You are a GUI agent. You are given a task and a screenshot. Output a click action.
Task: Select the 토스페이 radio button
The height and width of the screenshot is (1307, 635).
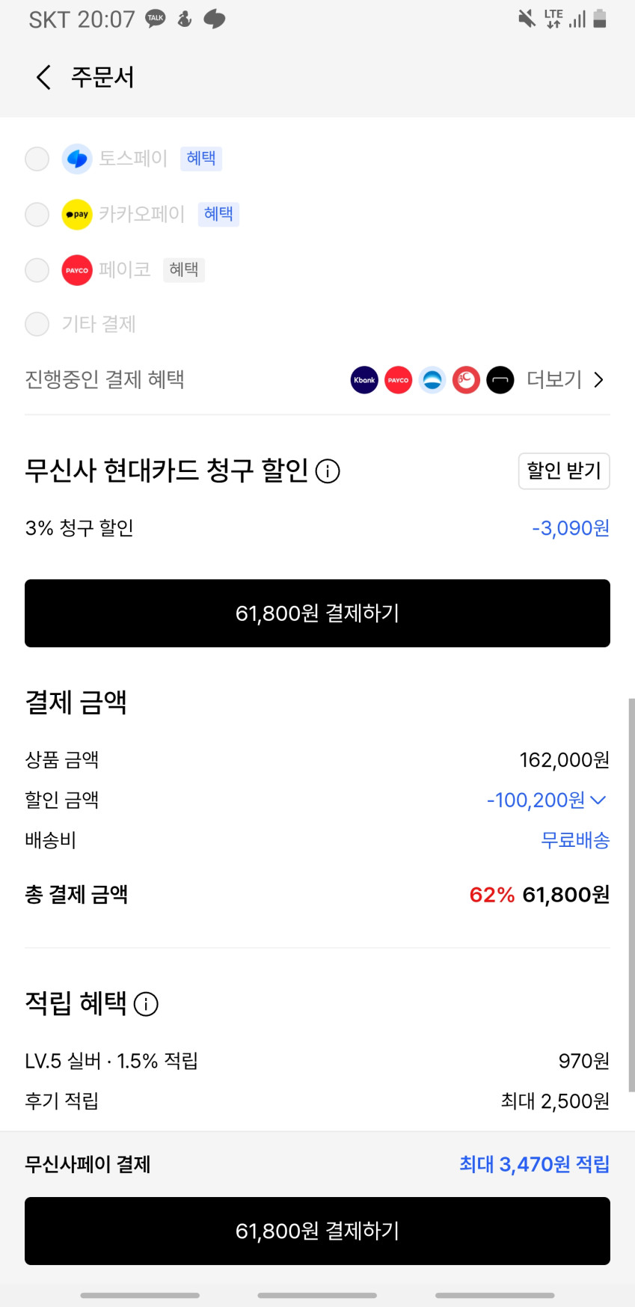37,159
